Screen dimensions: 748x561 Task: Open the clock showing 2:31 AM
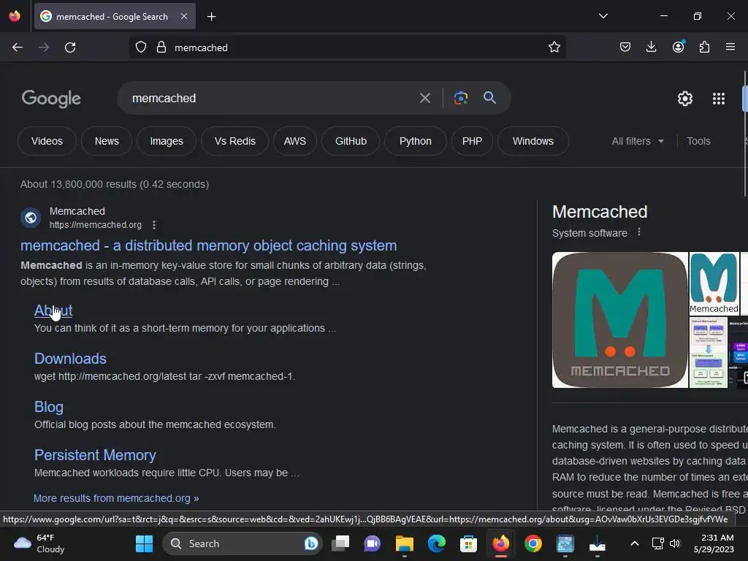(714, 543)
